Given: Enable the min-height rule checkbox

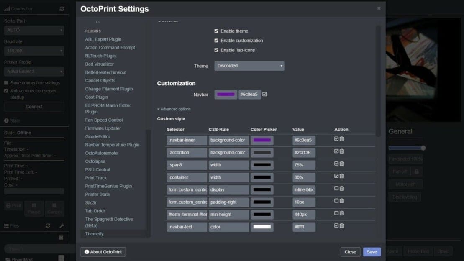Looking at the screenshot, I should click(x=336, y=213).
